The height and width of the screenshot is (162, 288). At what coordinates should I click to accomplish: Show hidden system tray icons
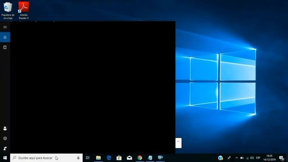click(x=237, y=158)
